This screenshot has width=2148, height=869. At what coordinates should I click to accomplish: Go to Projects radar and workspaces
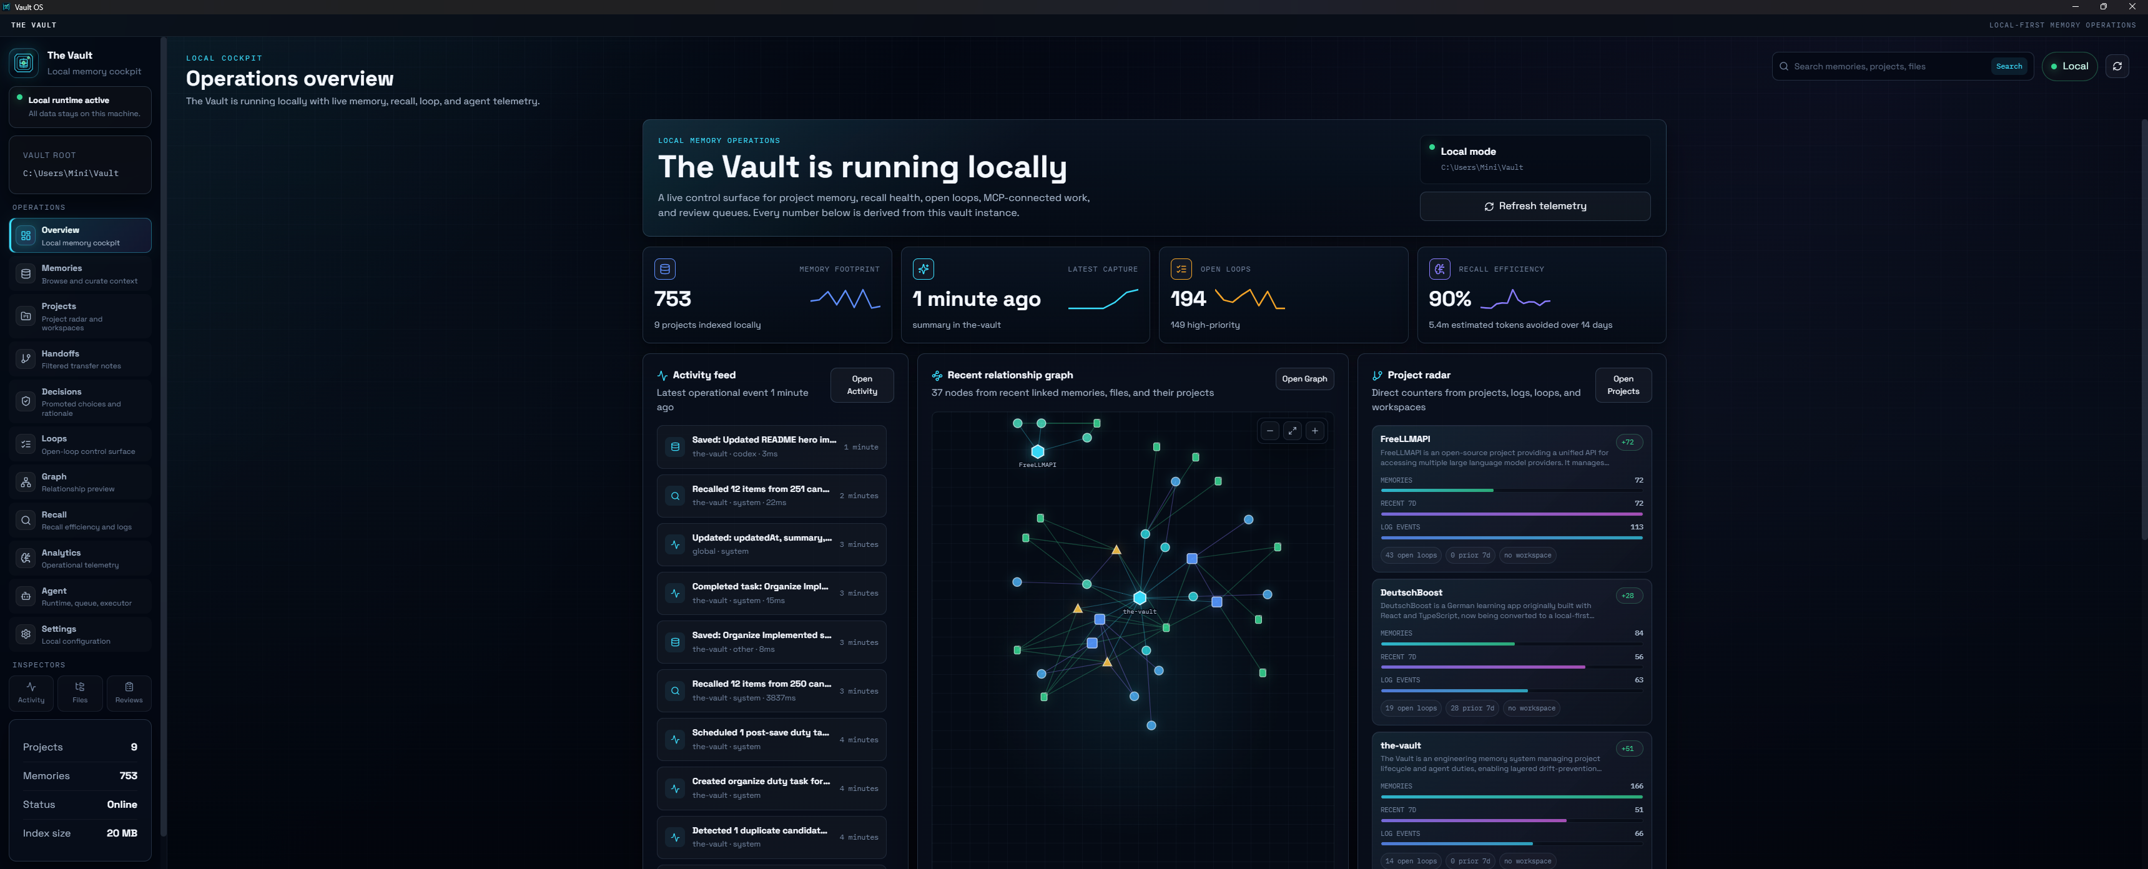[x=80, y=317]
